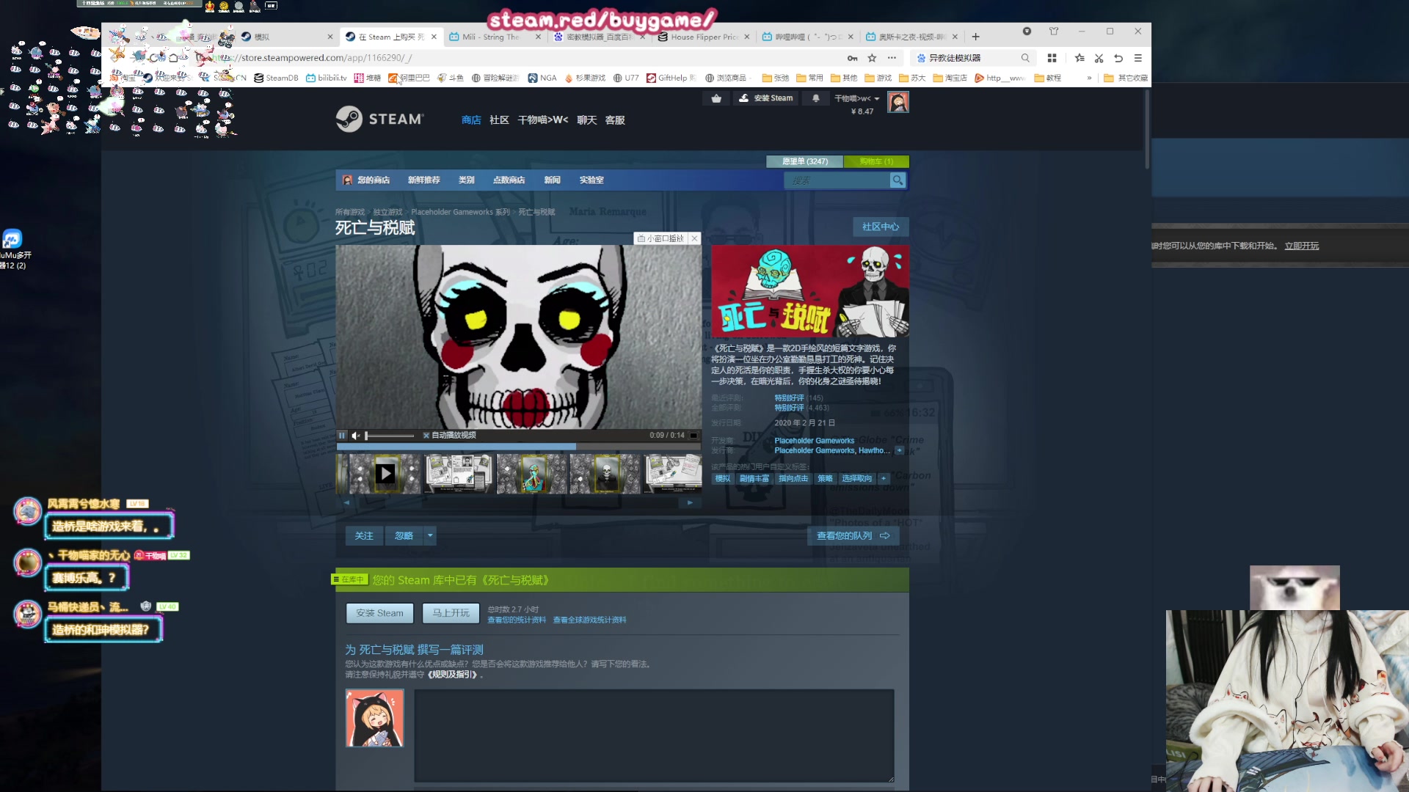The image size is (1409, 792).
Task: Open the Steam points basket icon
Action: coord(716,98)
